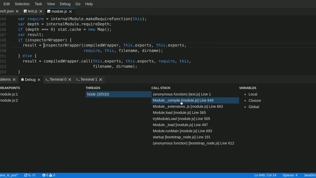Click the Ln 649, Col 14 status entry
The width and height of the screenshot is (316, 178).
click(x=265, y=175)
